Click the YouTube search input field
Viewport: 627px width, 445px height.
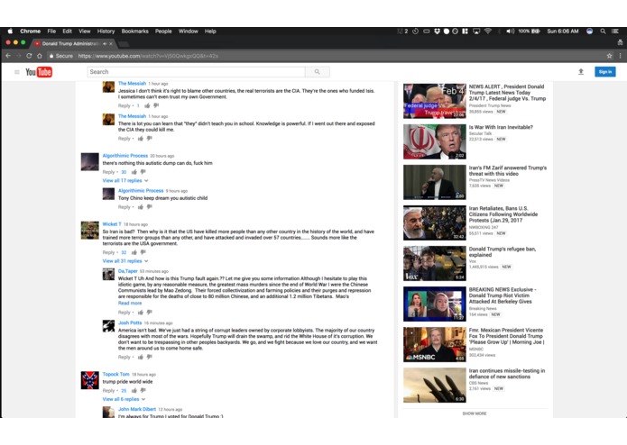point(196,72)
